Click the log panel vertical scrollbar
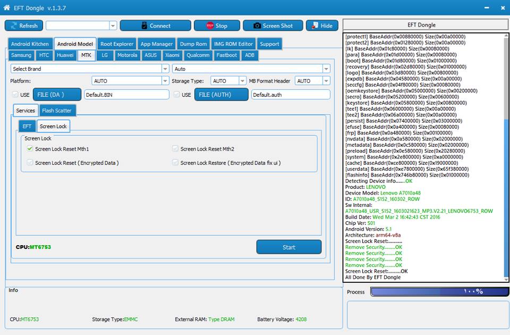The width and height of the screenshot is (510, 335). [506, 157]
